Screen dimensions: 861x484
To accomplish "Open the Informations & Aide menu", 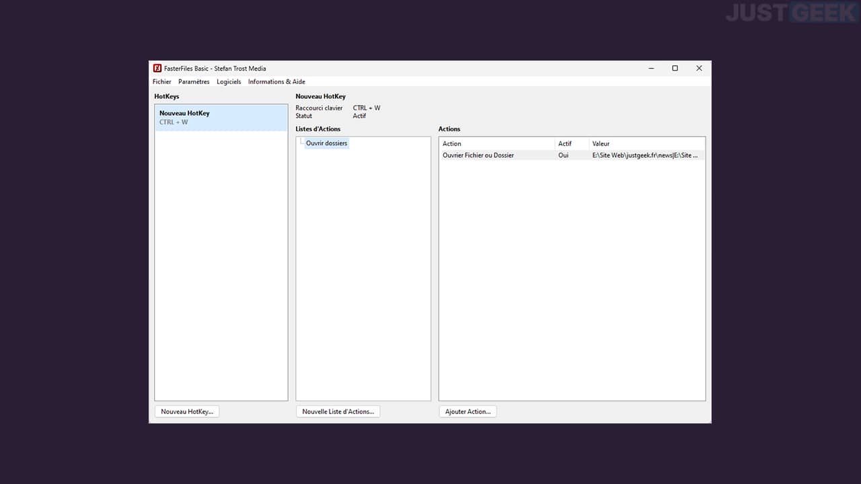I will pyautogui.click(x=276, y=82).
